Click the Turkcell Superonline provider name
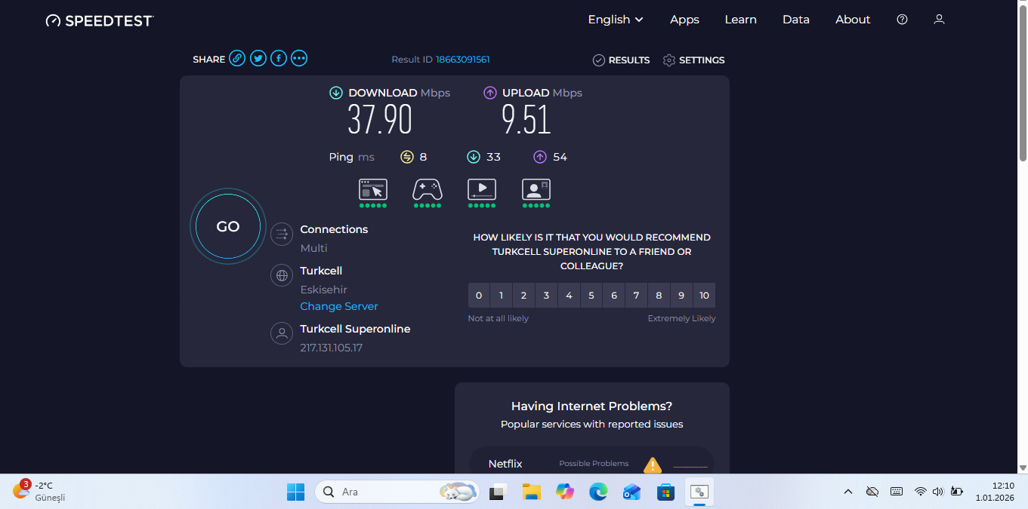Screen dimensions: 1028x509 [355, 329]
